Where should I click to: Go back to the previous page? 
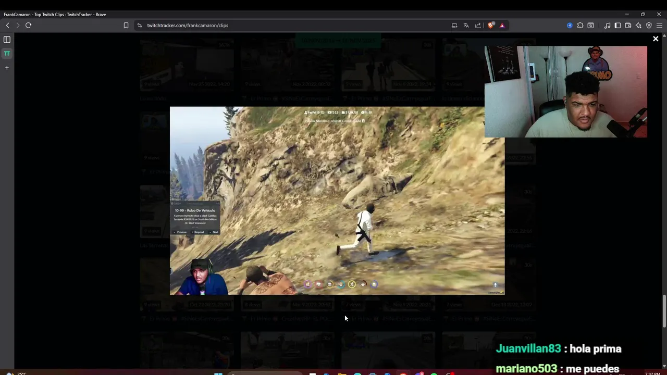[x=7, y=25]
